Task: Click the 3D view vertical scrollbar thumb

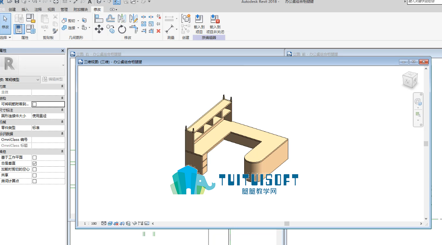Action: coord(426,144)
